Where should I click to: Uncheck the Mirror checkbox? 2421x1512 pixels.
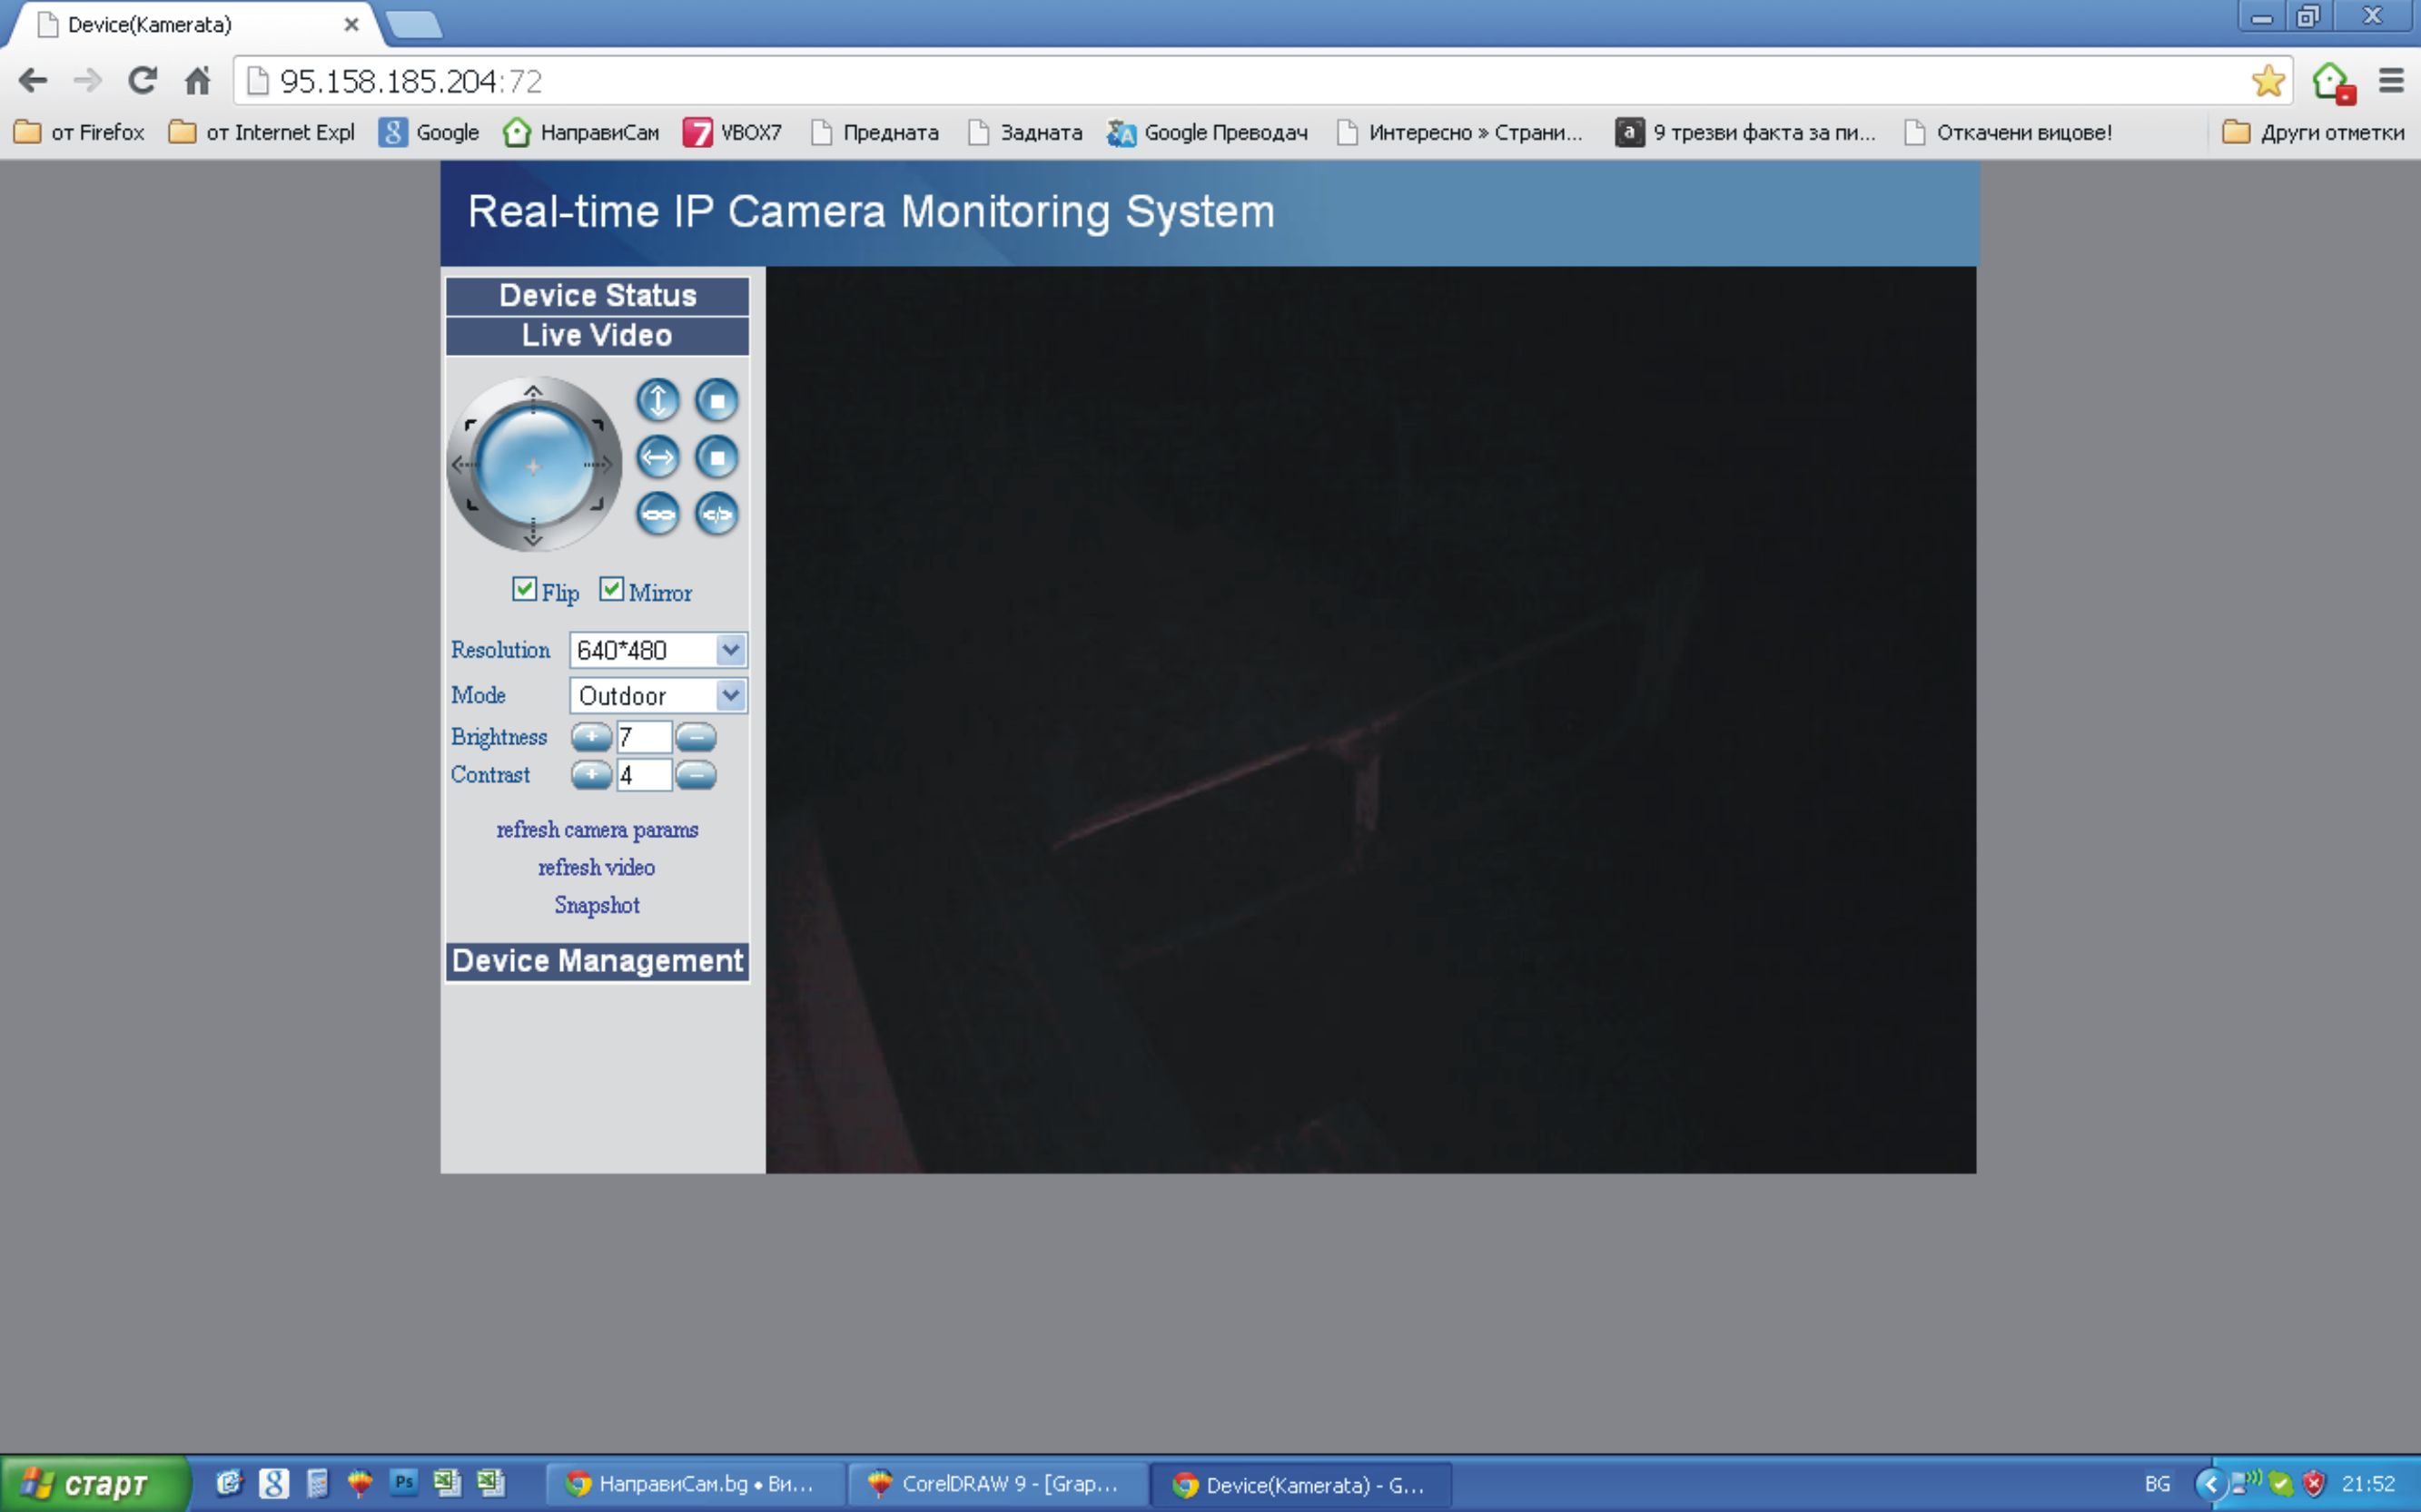coord(611,589)
